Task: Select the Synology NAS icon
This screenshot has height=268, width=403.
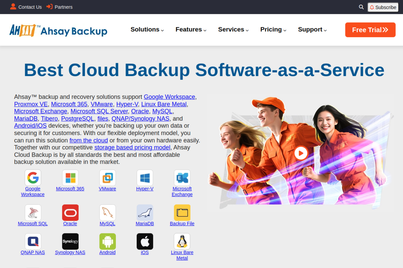Action: [70, 241]
